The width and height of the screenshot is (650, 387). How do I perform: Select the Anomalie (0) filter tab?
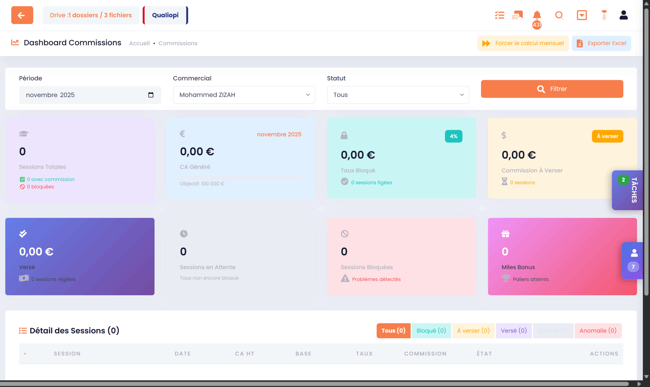(598, 331)
